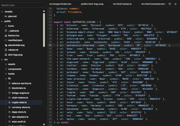Click the icon beside placeholder.svg
This screenshot has width=180, height=126.
point(6,45)
